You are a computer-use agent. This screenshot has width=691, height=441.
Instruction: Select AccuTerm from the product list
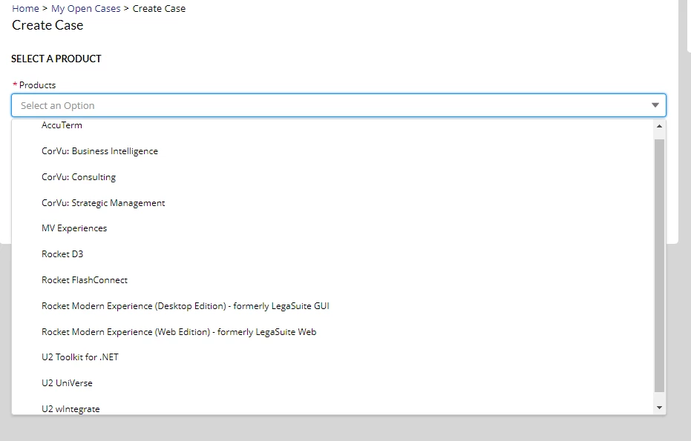[333, 125]
